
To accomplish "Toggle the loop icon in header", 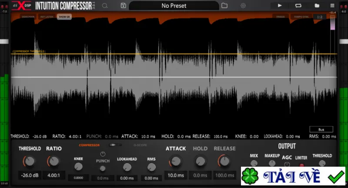I will click(x=298, y=6).
